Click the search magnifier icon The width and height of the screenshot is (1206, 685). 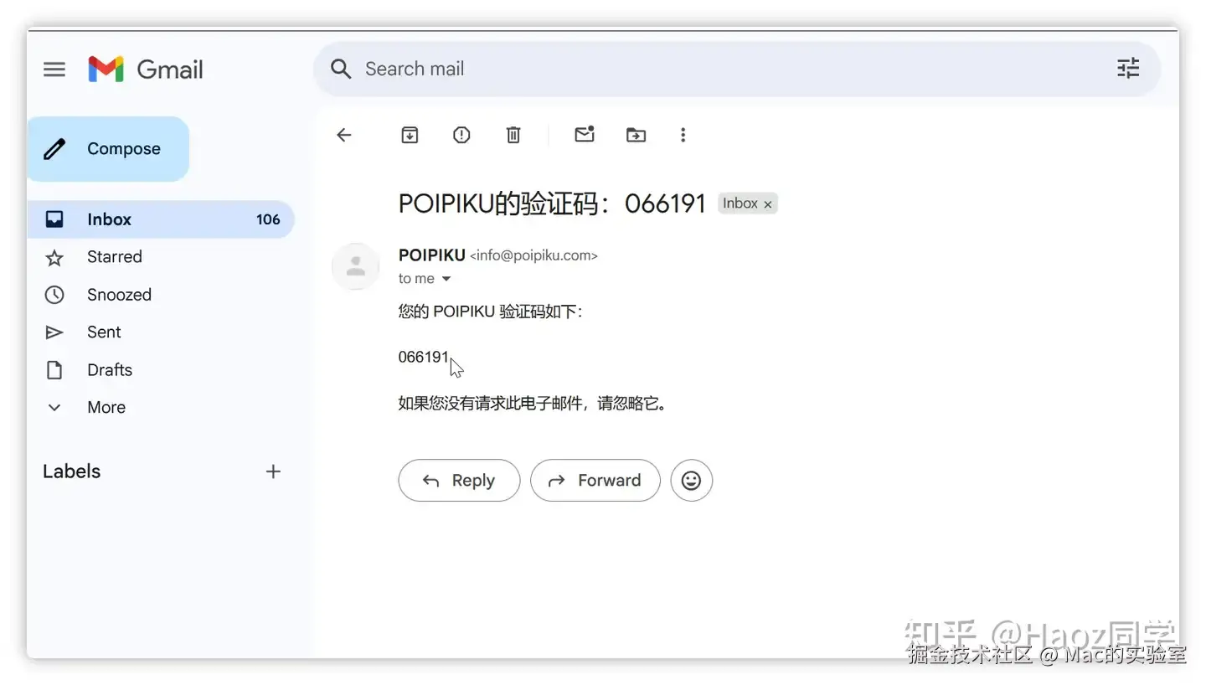point(341,69)
